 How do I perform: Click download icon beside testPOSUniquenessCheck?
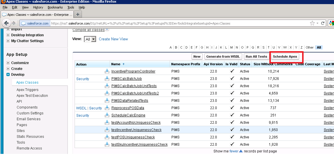pyautogui.click(x=107, y=137)
